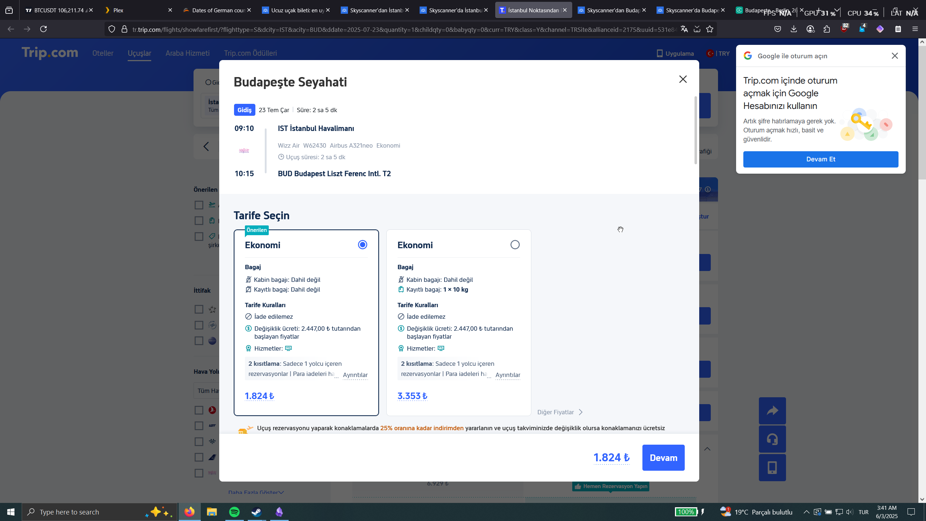The image size is (926, 521).
Task: Click the mobile app floating icon
Action: (x=772, y=467)
